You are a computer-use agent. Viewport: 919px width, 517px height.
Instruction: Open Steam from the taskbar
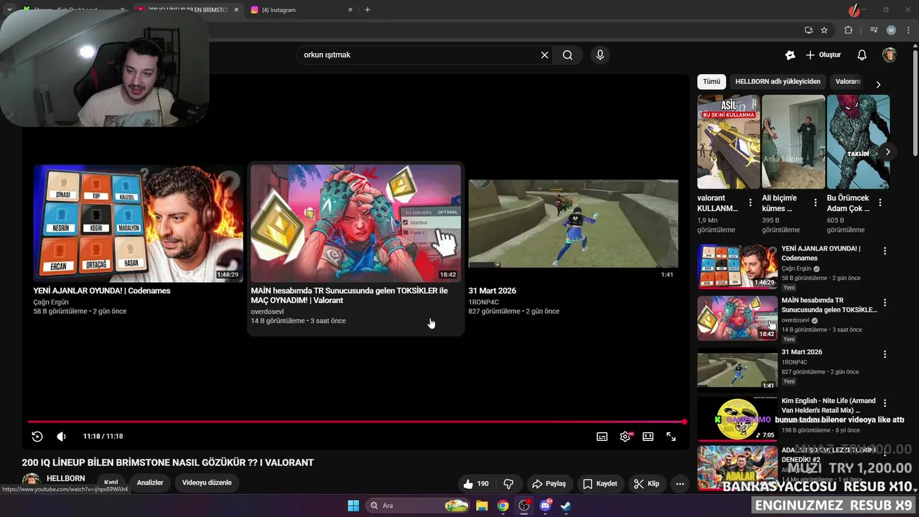click(566, 506)
